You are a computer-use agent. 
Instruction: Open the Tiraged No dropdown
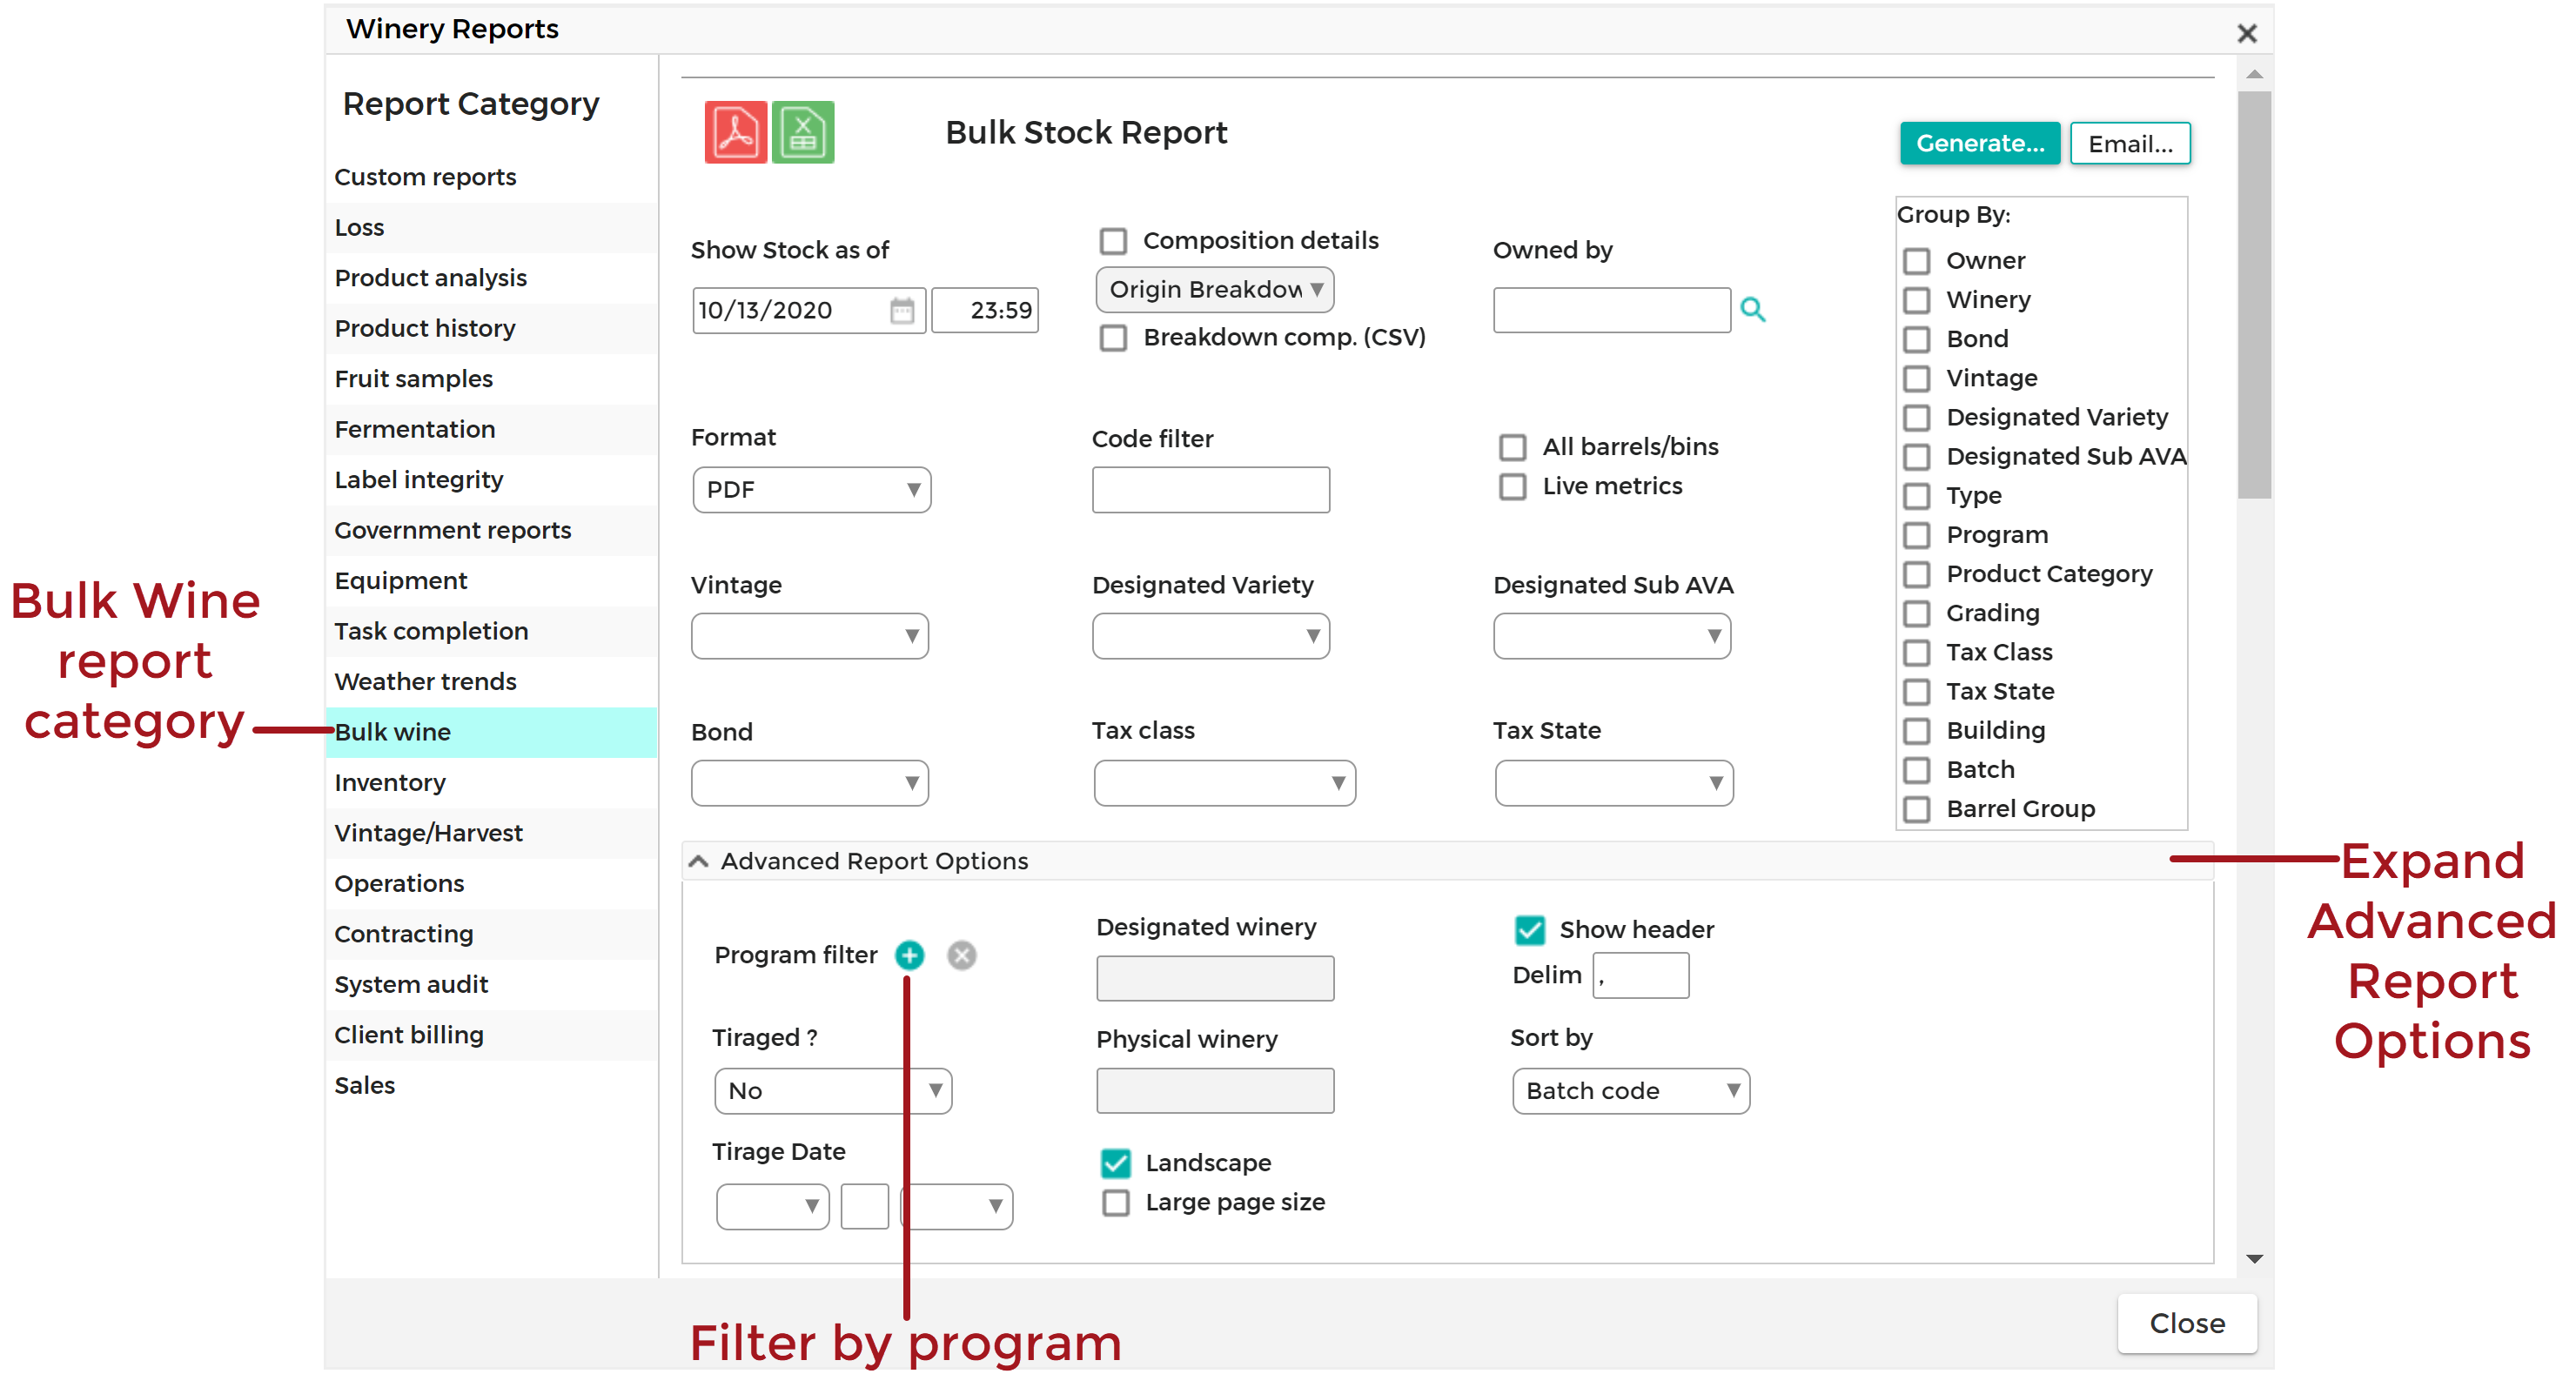click(832, 1091)
